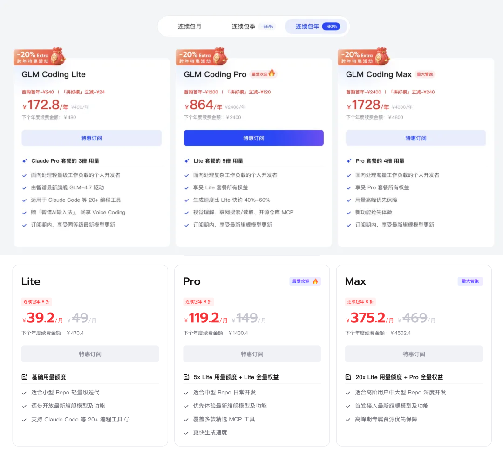Image resolution: width=503 pixels, height=454 pixels.
Task: Click 特惠订阅 on the lower Max card
Action: [414, 354]
